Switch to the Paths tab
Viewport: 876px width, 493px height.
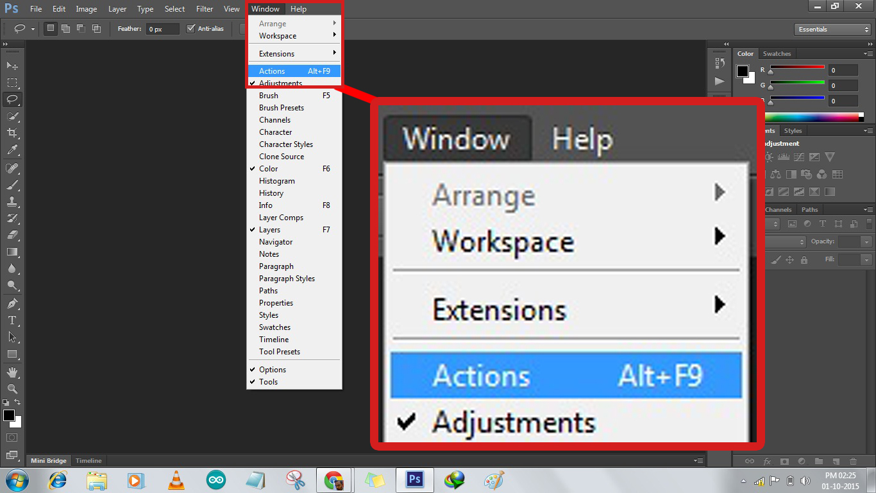(x=809, y=210)
